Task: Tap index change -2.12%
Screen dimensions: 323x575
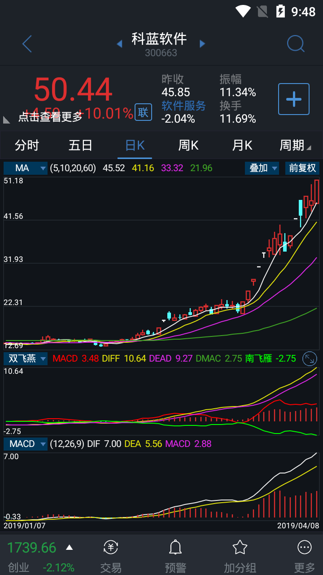Action: pyautogui.click(x=59, y=568)
